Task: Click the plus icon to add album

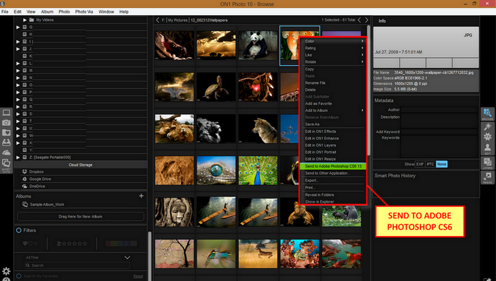Action: coord(141,196)
